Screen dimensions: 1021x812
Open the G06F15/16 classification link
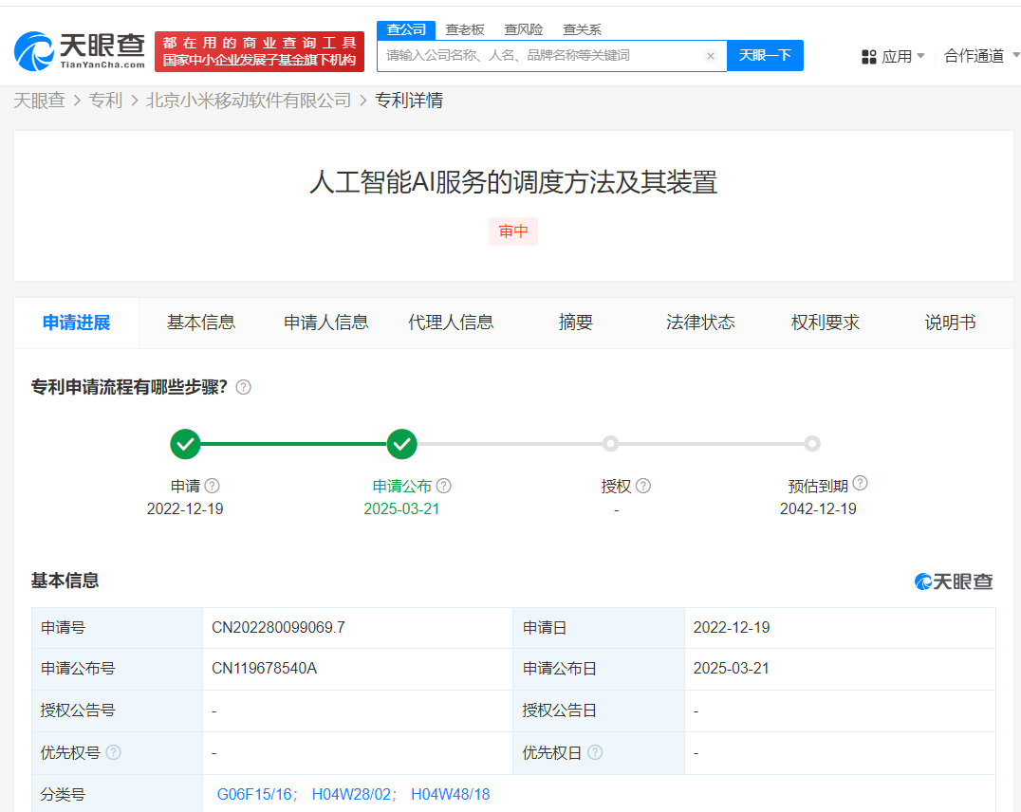(255, 794)
